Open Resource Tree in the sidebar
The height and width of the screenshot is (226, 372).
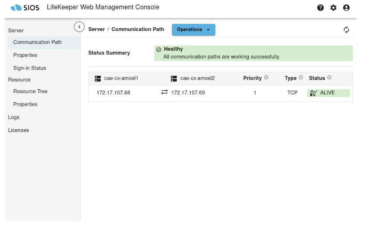pyautogui.click(x=30, y=91)
